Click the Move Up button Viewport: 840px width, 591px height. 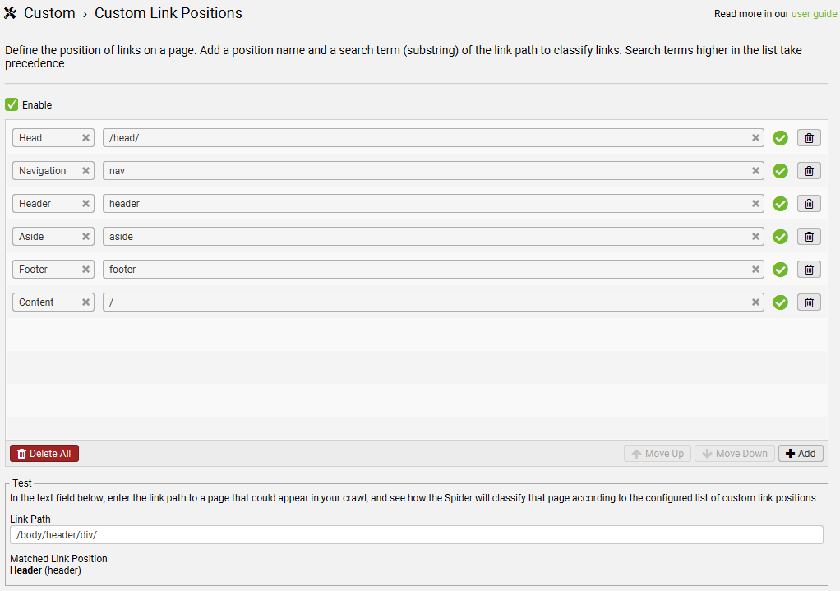click(x=658, y=453)
